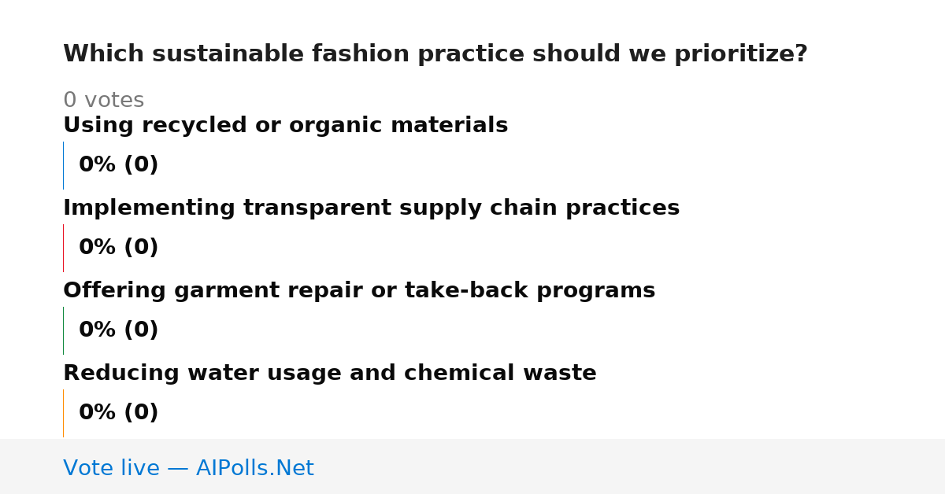
Task: Click 0% (0) result under recycled materials
Action: (x=118, y=165)
